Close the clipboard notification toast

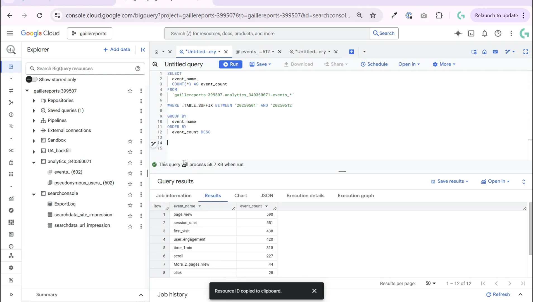pyautogui.click(x=314, y=291)
